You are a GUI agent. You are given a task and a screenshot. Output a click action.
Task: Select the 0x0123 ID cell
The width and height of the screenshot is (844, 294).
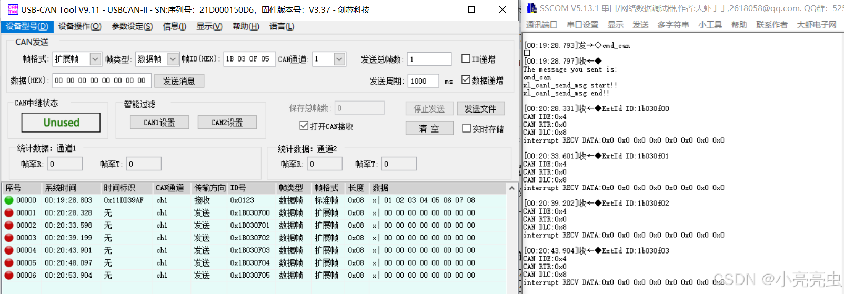click(x=242, y=200)
